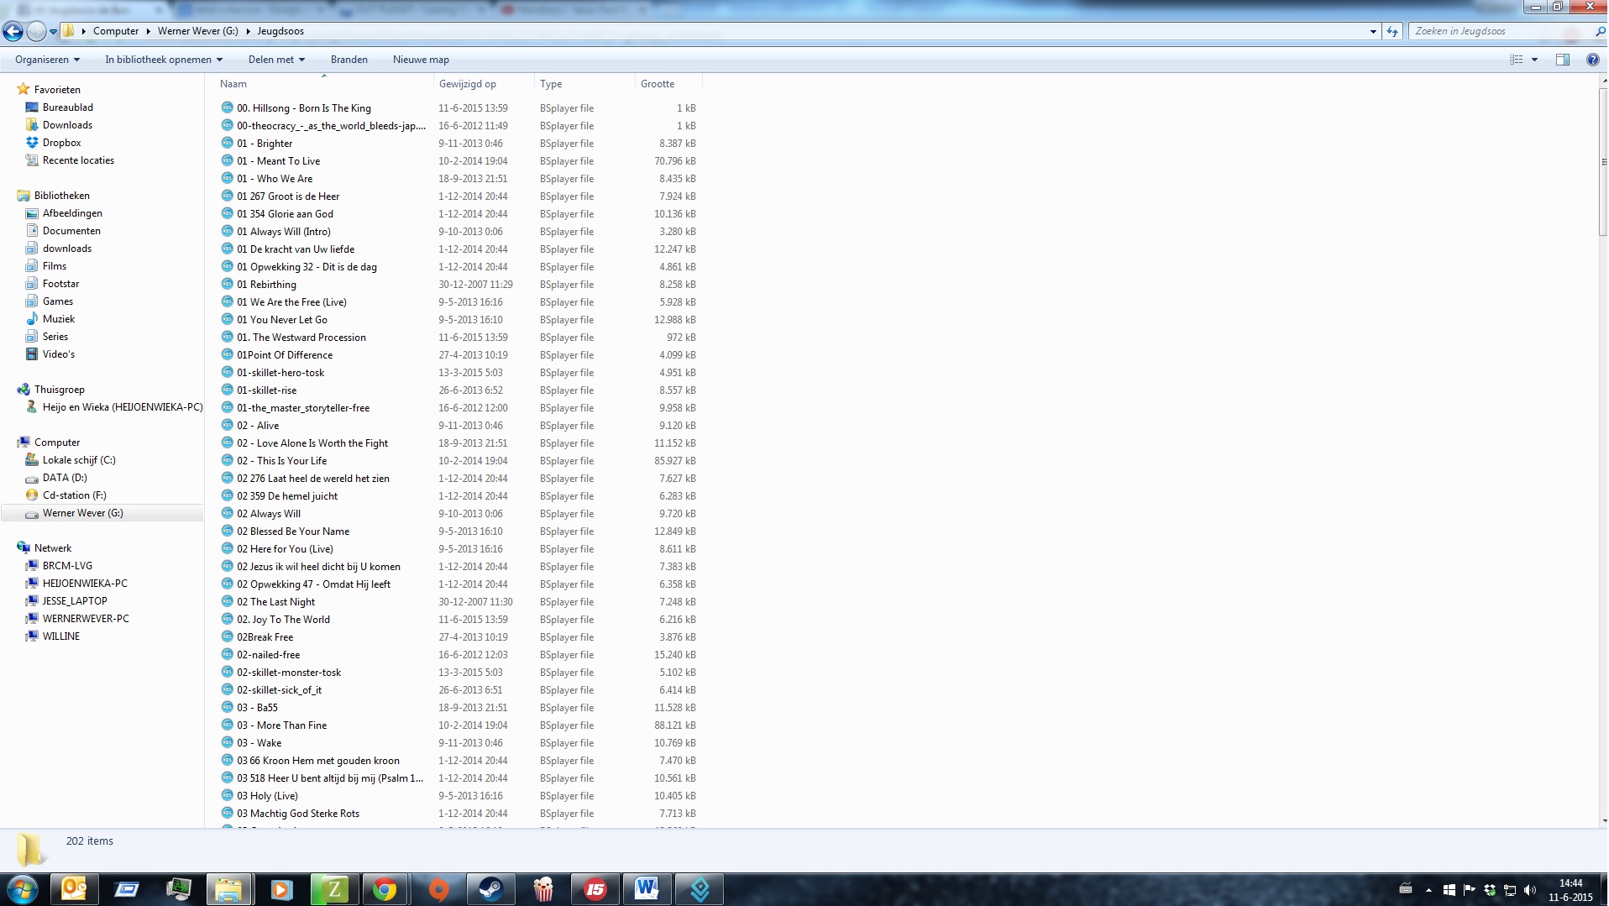Select Werner Wever (G:) in sidebar
Screen dimensions: 1609x906
click(x=82, y=513)
